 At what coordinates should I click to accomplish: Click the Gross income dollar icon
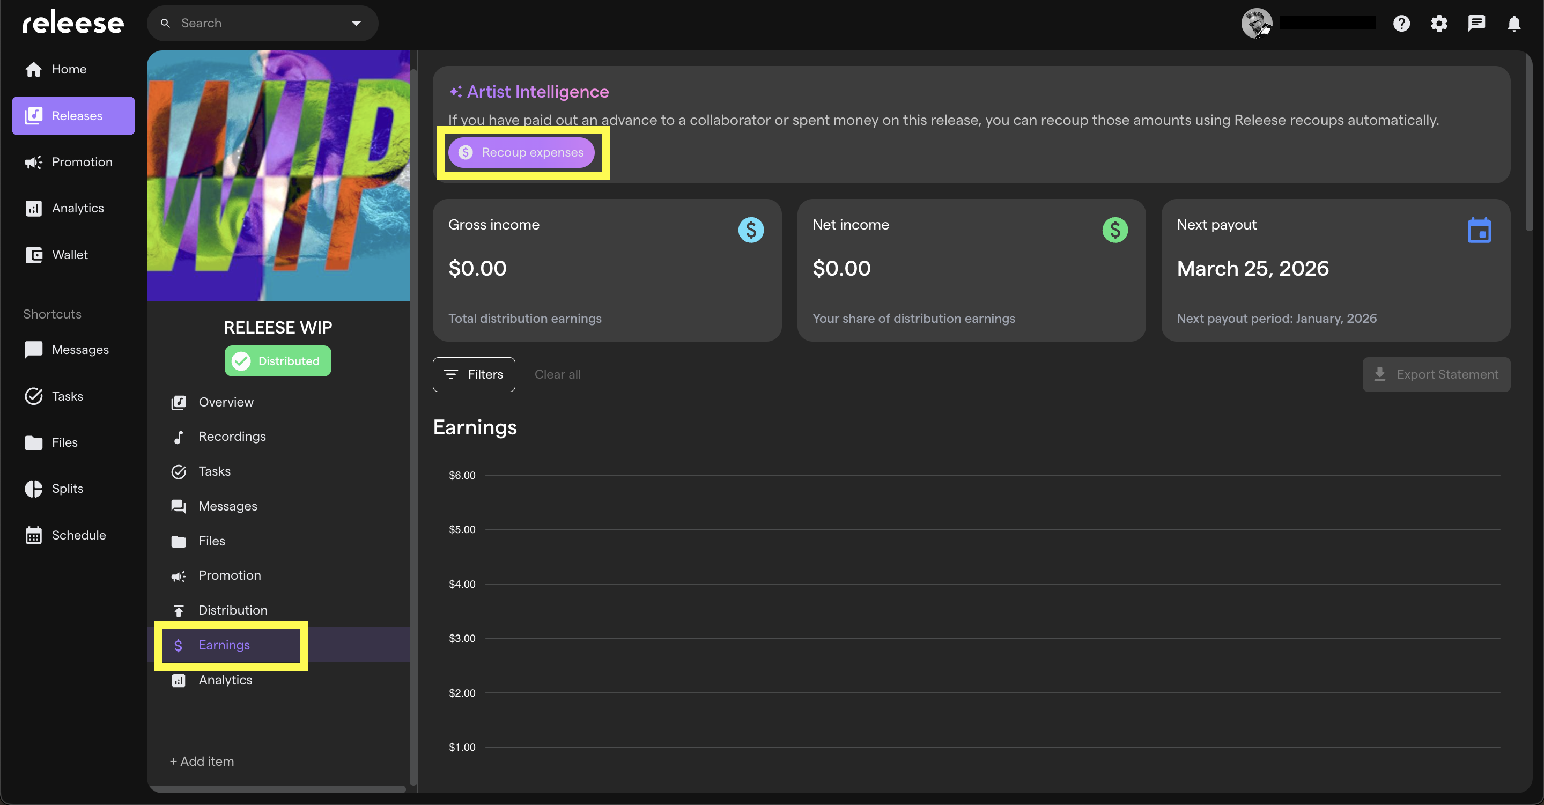750,230
